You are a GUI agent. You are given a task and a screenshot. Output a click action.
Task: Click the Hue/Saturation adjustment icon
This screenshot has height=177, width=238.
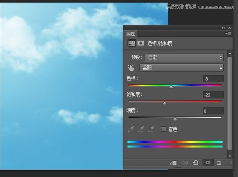coord(132,43)
